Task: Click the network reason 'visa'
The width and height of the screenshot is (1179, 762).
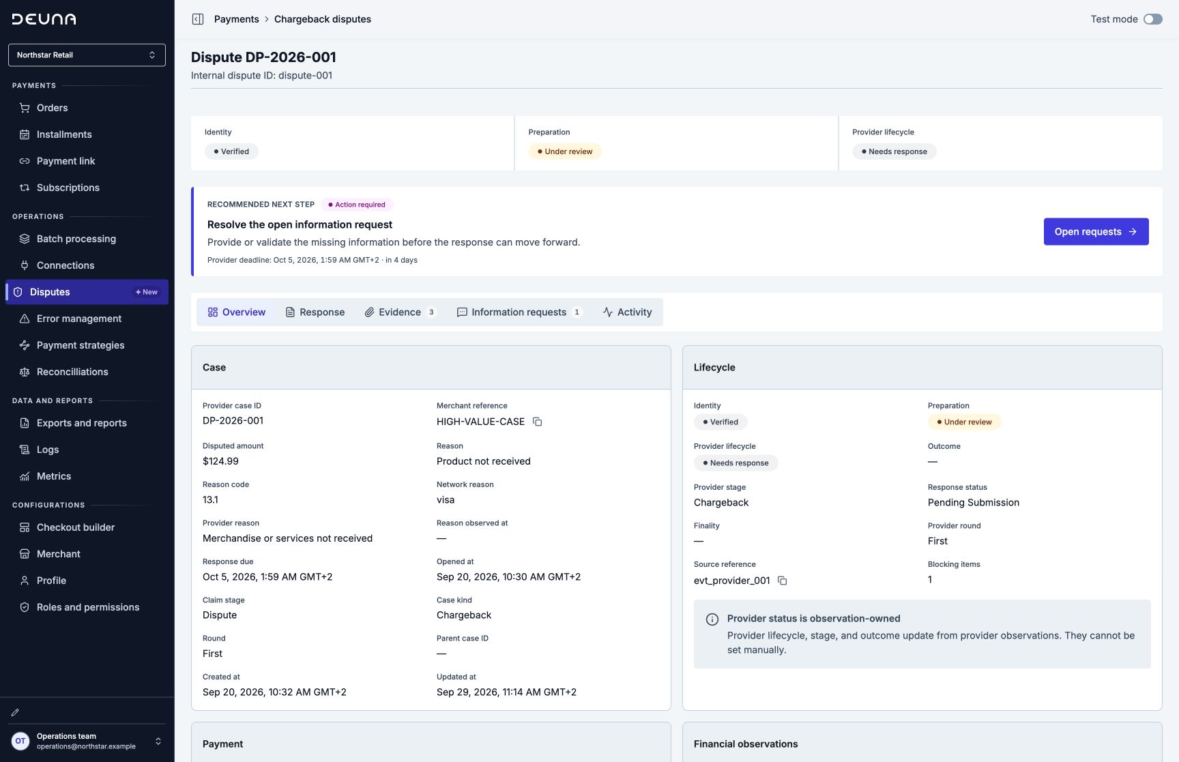Action: [x=446, y=500]
